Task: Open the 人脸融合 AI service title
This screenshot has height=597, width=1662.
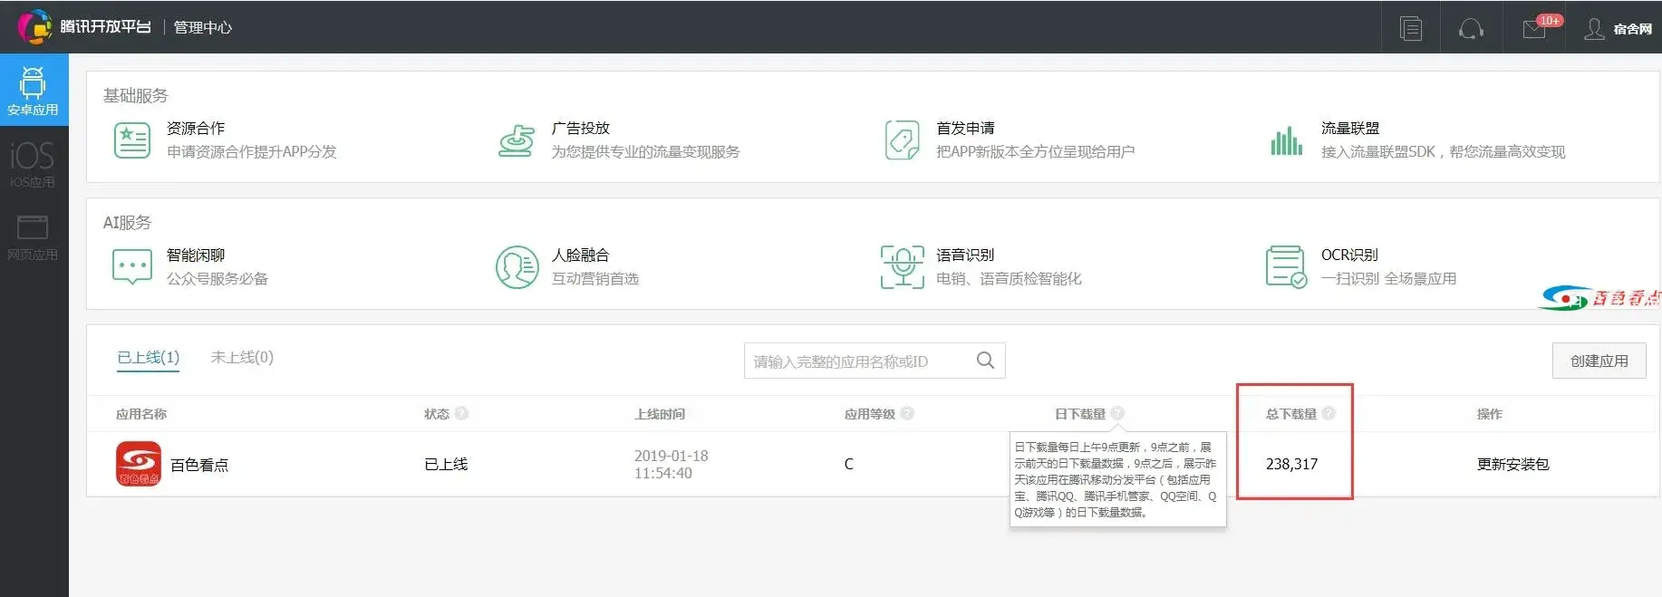Action: click(x=581, y=255)
